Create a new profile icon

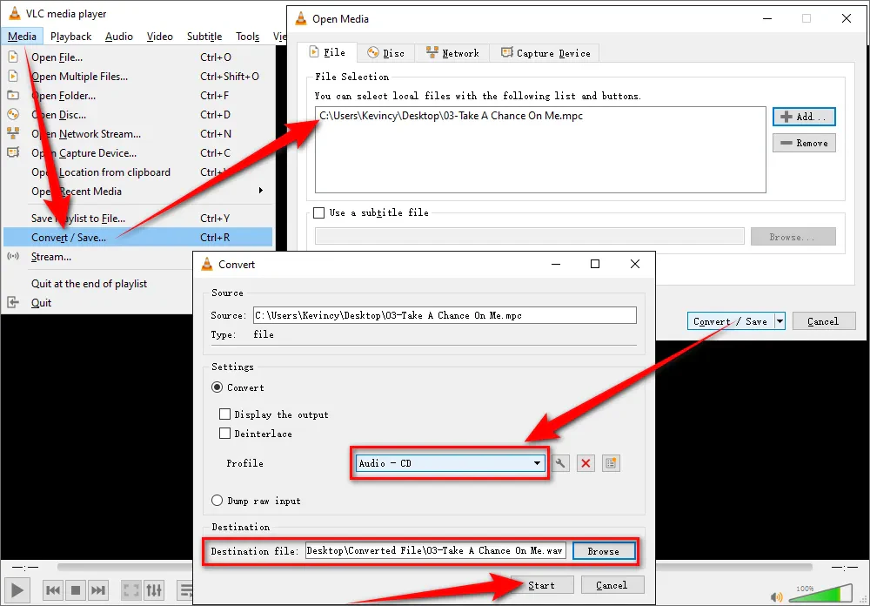coord(611,463)
